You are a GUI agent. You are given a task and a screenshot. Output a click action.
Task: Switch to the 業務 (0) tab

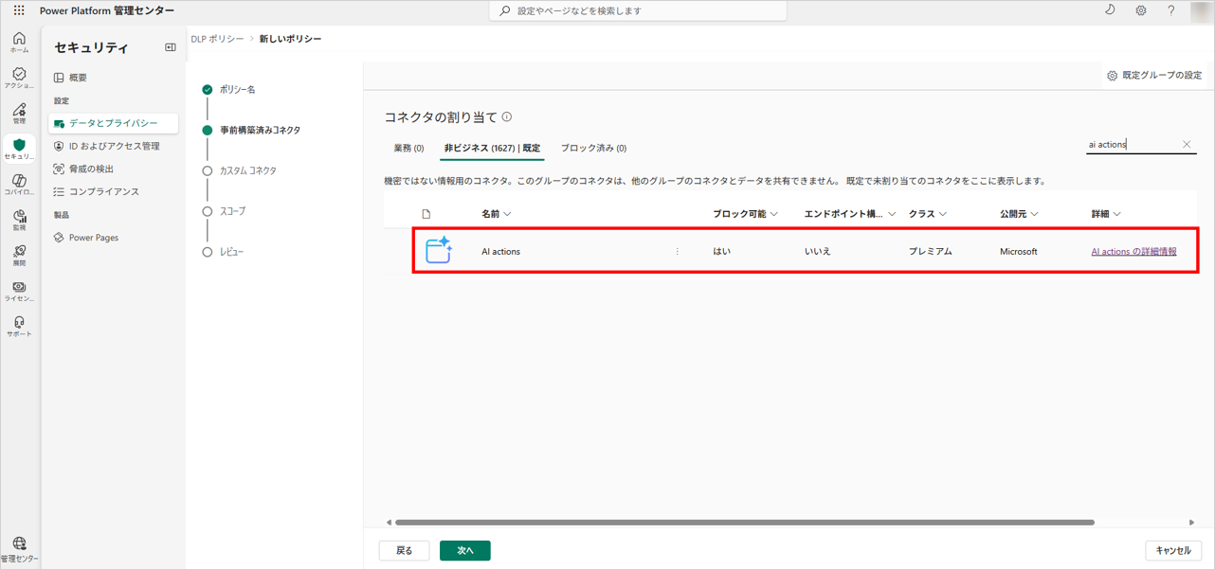point(408,149)
